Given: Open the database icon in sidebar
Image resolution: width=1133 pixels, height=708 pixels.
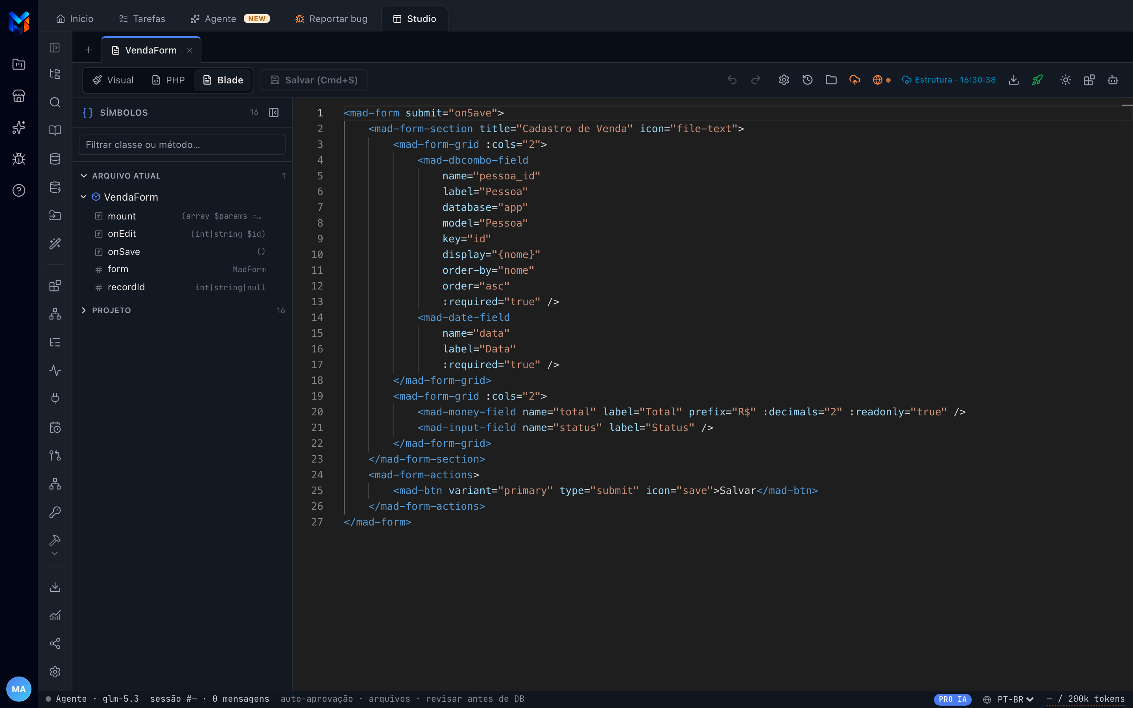Looking at the screenshot, I should click(55, 159).
